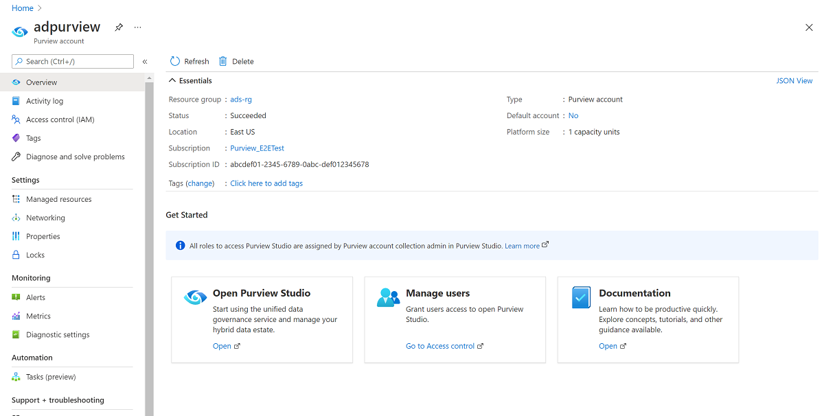Open JSON View

click(x=794, y=81)
